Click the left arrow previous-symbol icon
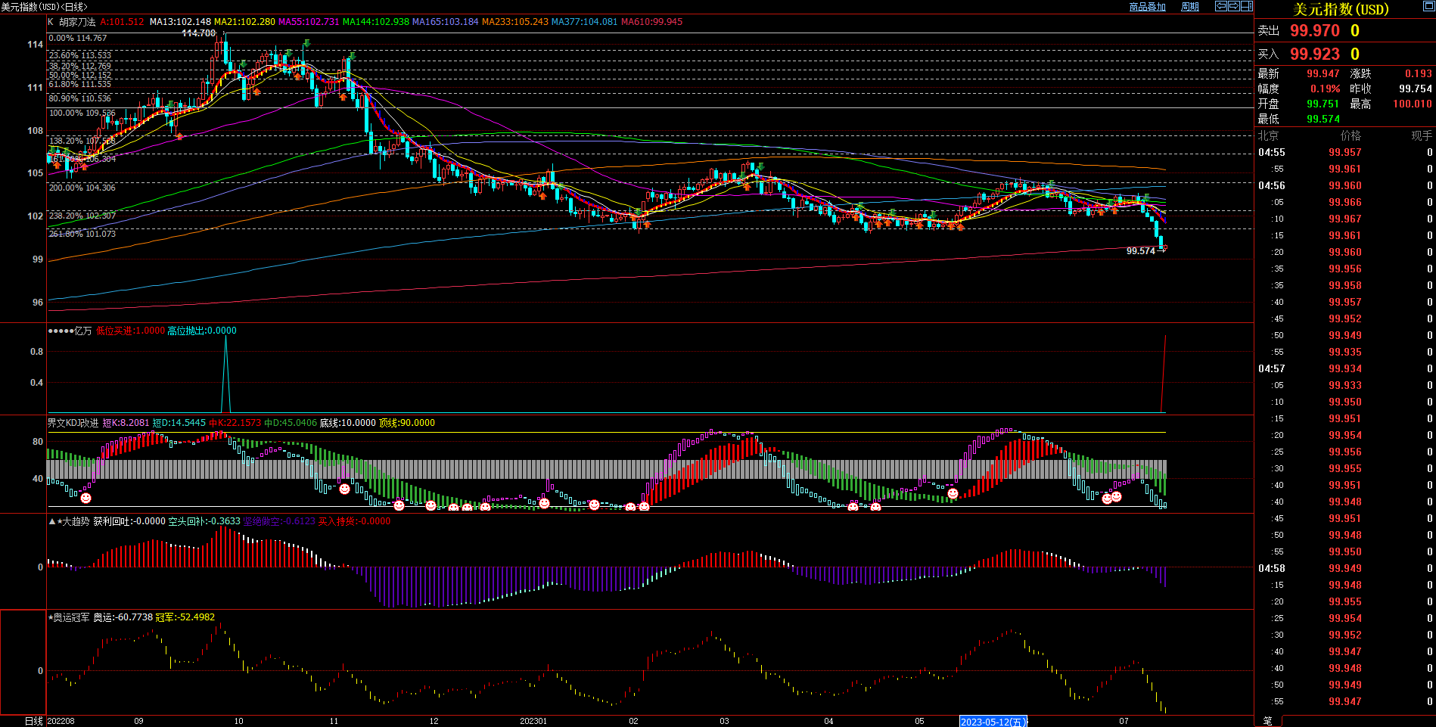This screenshot has height=727, width=1436. coord(1220,6)
